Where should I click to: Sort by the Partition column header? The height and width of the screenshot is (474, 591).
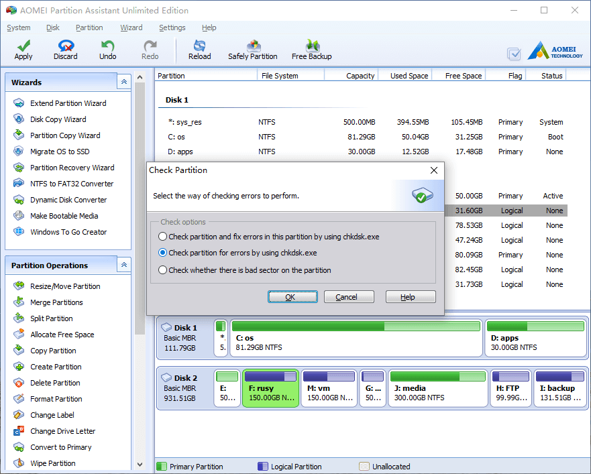point(206,76)
